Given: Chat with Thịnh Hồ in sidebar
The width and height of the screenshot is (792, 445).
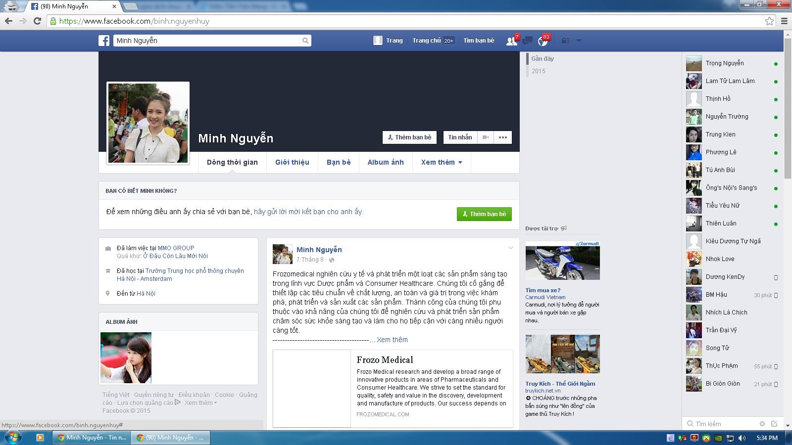Looking at the screenshot, I should (733, 99).
